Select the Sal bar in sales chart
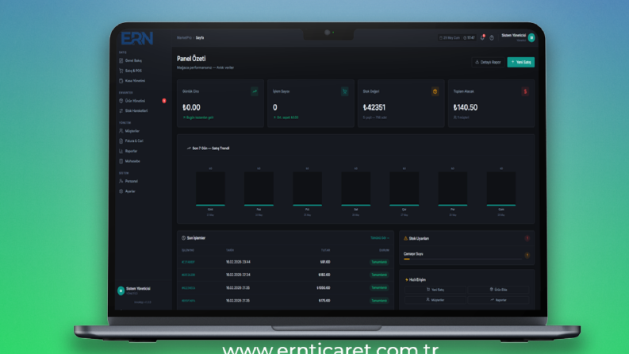Image resolution: width=629 pixels, height=354 pixels. tap(356, 189)
